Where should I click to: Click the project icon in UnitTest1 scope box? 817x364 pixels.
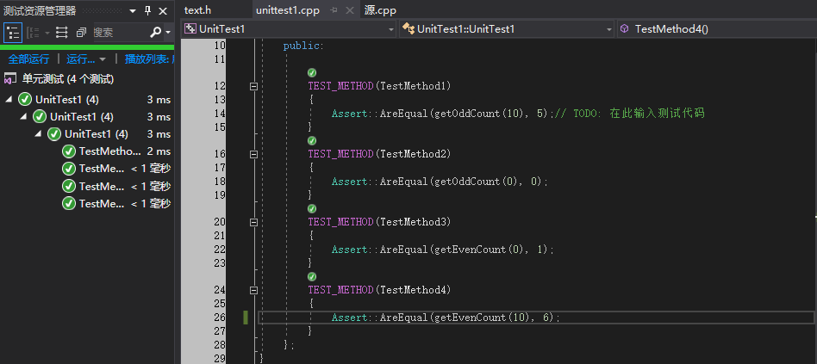coord(190,29)
